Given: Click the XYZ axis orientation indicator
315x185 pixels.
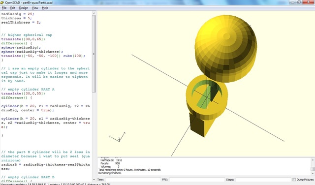Looking at the screenshot, I should point(118,137).
